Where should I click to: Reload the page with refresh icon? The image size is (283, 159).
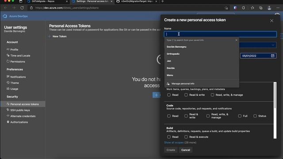pyautogui.click(x=22, y=8)
